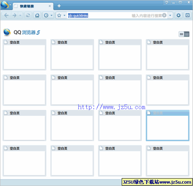The image size is (193, 186).
Task: Switch quick links to the 3x3 grid view
Action: point(182,34)
